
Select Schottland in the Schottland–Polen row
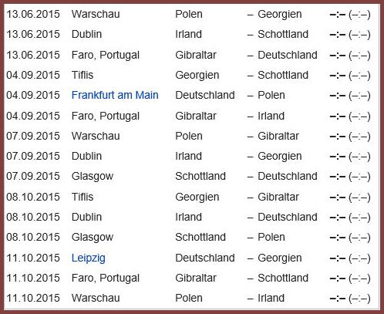click(200, 237)
